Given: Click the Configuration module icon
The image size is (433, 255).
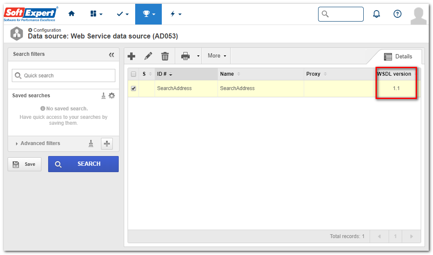Looking at the screenshot, I should 16,34.
